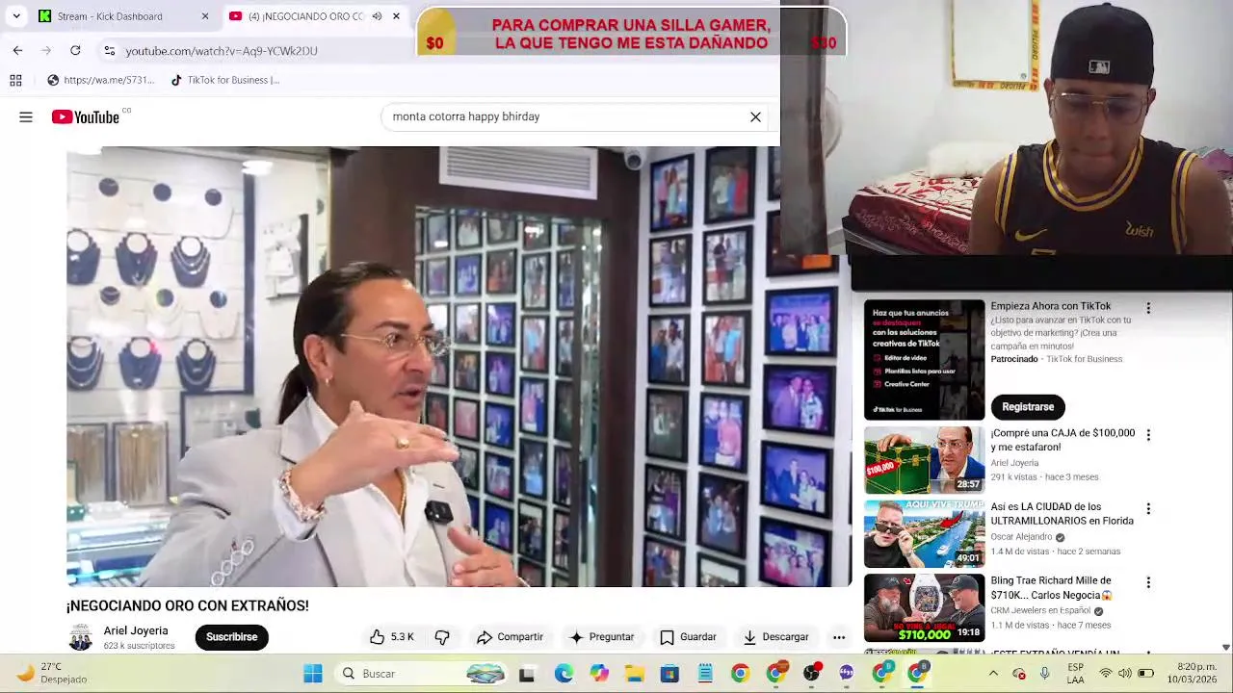Open volume speaker tray icon

1125,674
